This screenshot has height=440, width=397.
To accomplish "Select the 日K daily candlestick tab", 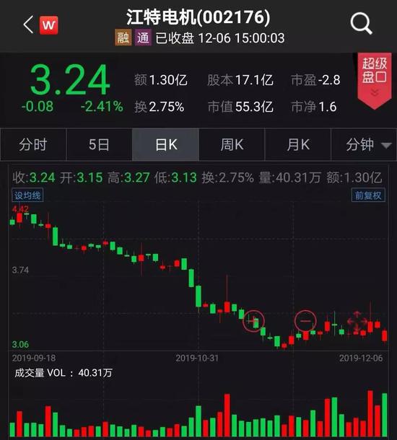I will pyautogui.click(x=165, y=144).
